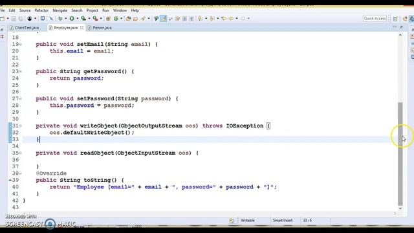
Task: Click the Open Type folder icon
Action: [128, 19]
